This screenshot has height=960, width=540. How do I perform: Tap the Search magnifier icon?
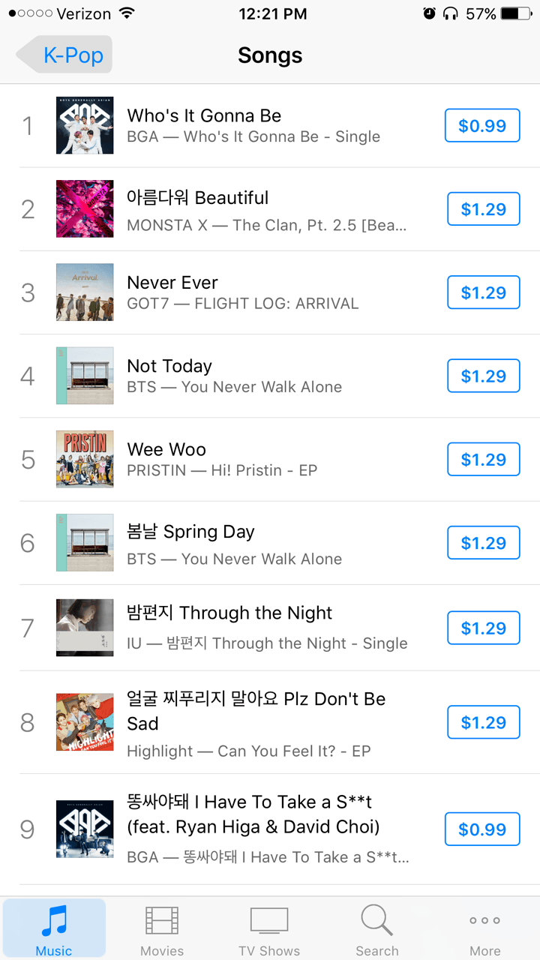pyautogui.click(x=376, y=920)
